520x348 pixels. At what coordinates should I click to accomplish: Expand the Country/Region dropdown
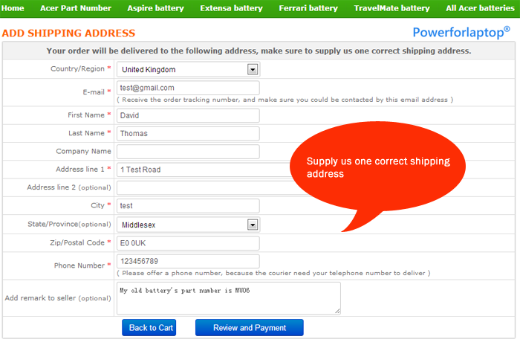click(252, 70)
